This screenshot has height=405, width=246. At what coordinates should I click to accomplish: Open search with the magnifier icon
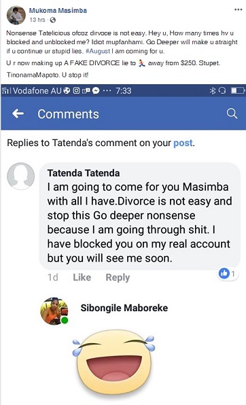[x=232, y=113]
